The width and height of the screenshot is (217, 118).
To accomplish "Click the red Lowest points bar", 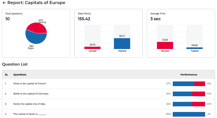I will tap(92, 48).
